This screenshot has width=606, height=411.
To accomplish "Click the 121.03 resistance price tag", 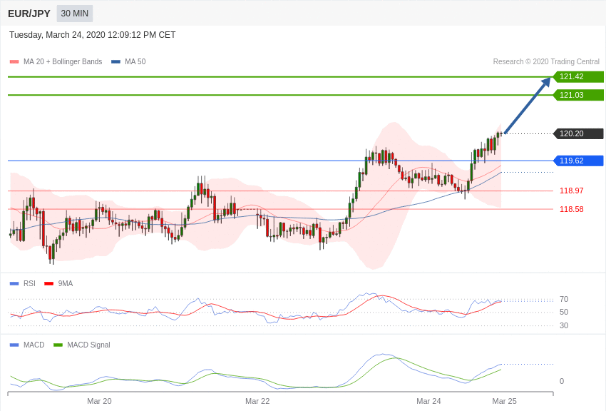I will tap(578, 95).
